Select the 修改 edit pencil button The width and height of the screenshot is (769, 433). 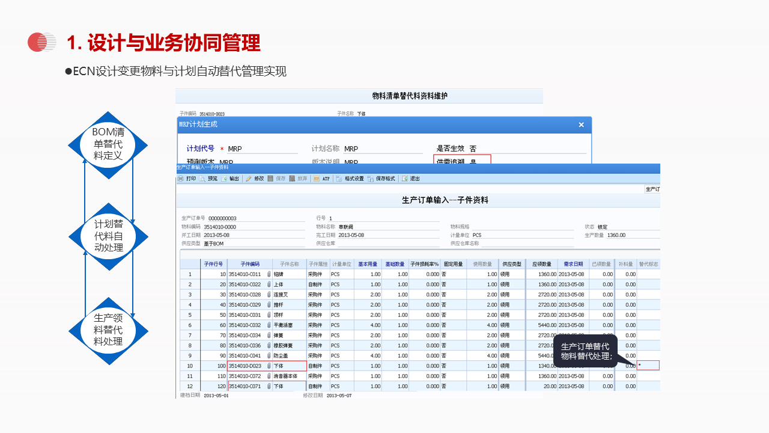point(255,179)
